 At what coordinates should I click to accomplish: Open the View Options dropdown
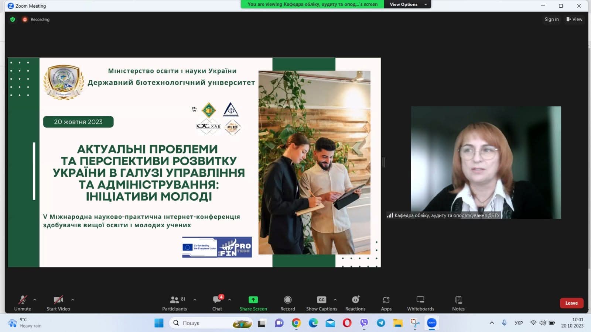click(408, 4)
